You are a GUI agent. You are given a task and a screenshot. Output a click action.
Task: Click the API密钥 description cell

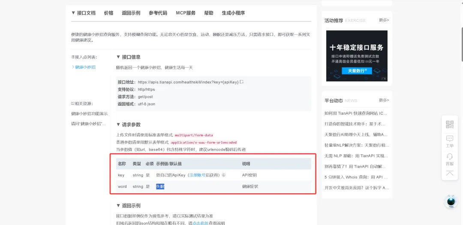tap(249, 175)
